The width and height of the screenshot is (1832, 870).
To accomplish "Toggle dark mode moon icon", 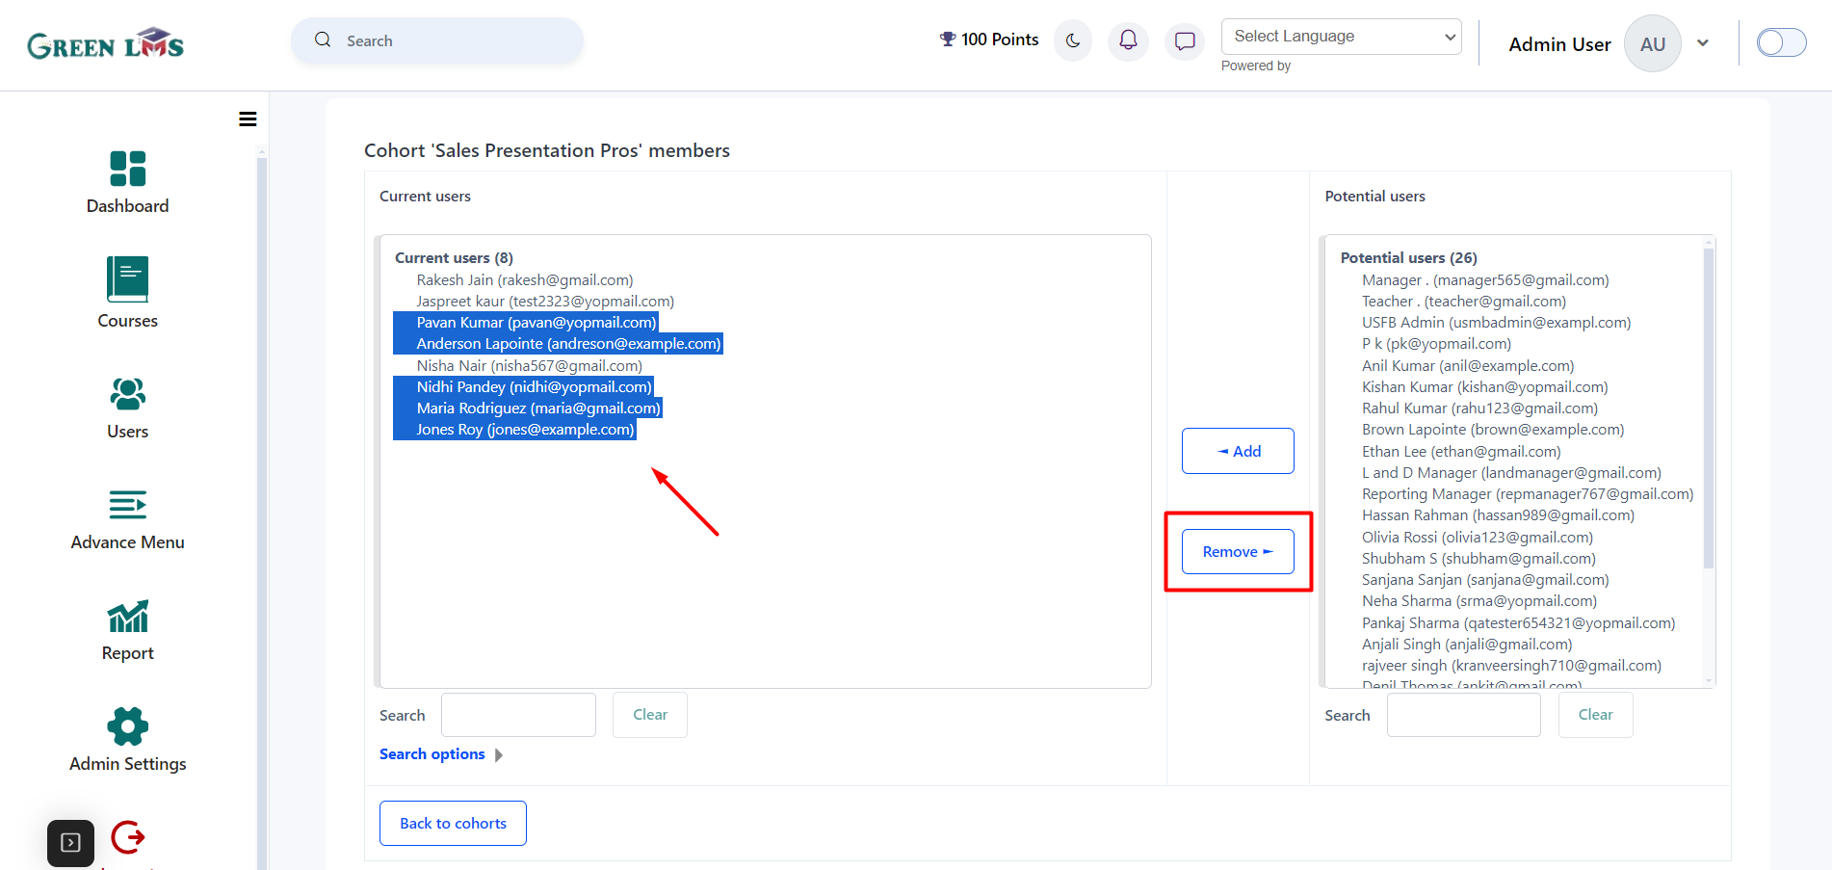I will click(x=1073, y=40).
